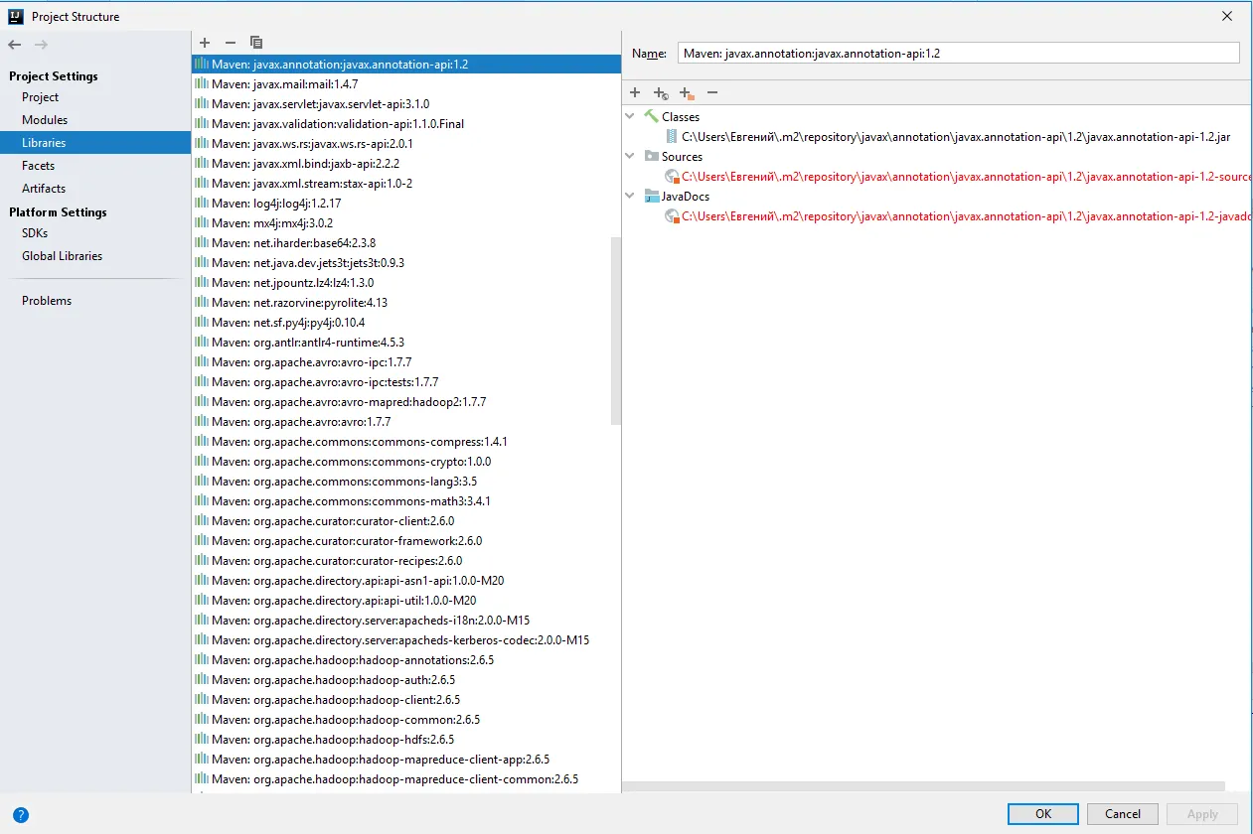Open Global Libraries settings

pyautogui.click(x=62, y=256)
